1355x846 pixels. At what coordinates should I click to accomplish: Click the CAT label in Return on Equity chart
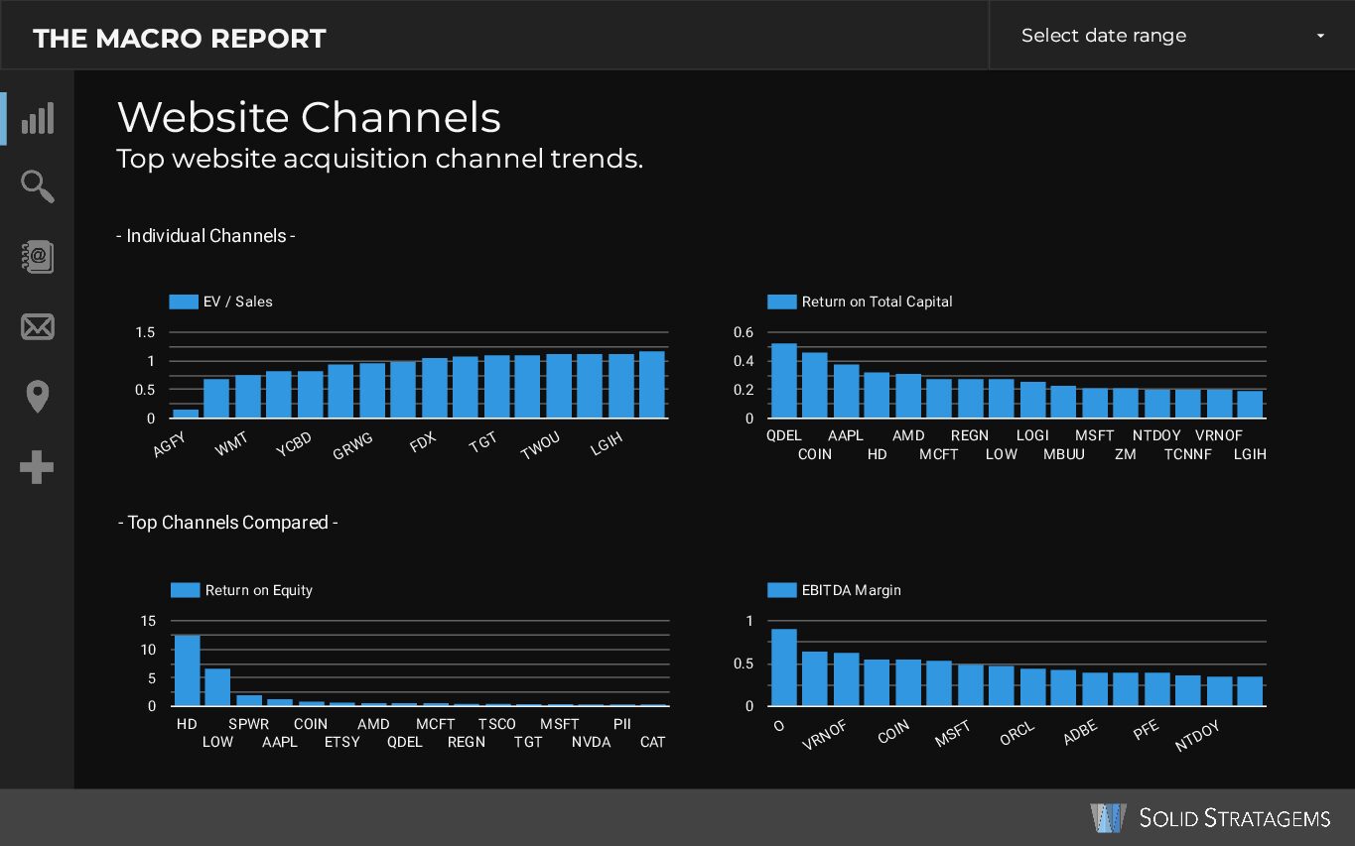653,742
